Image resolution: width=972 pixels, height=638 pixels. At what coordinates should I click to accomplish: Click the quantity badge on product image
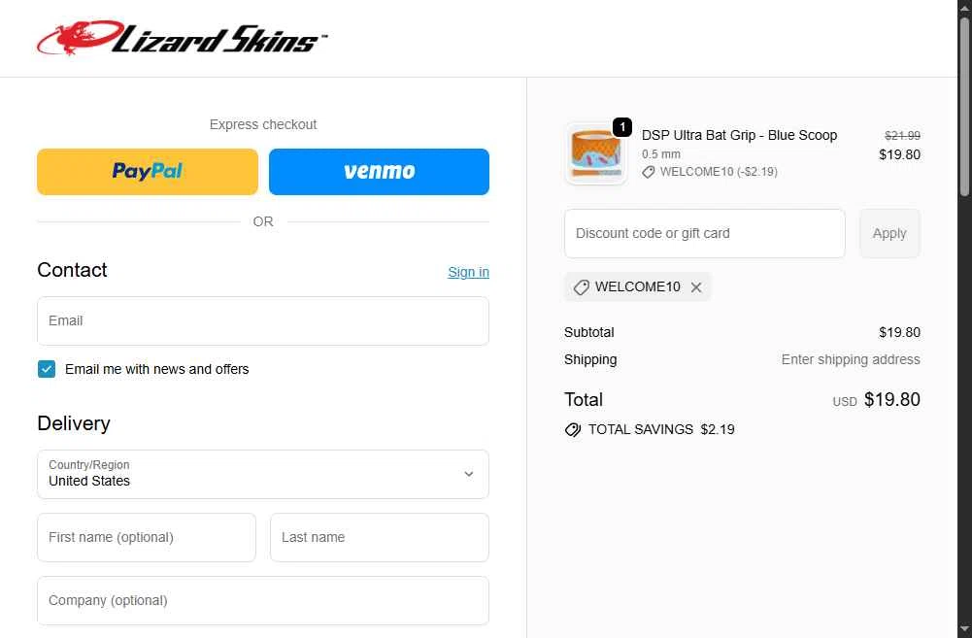[622, 127]
